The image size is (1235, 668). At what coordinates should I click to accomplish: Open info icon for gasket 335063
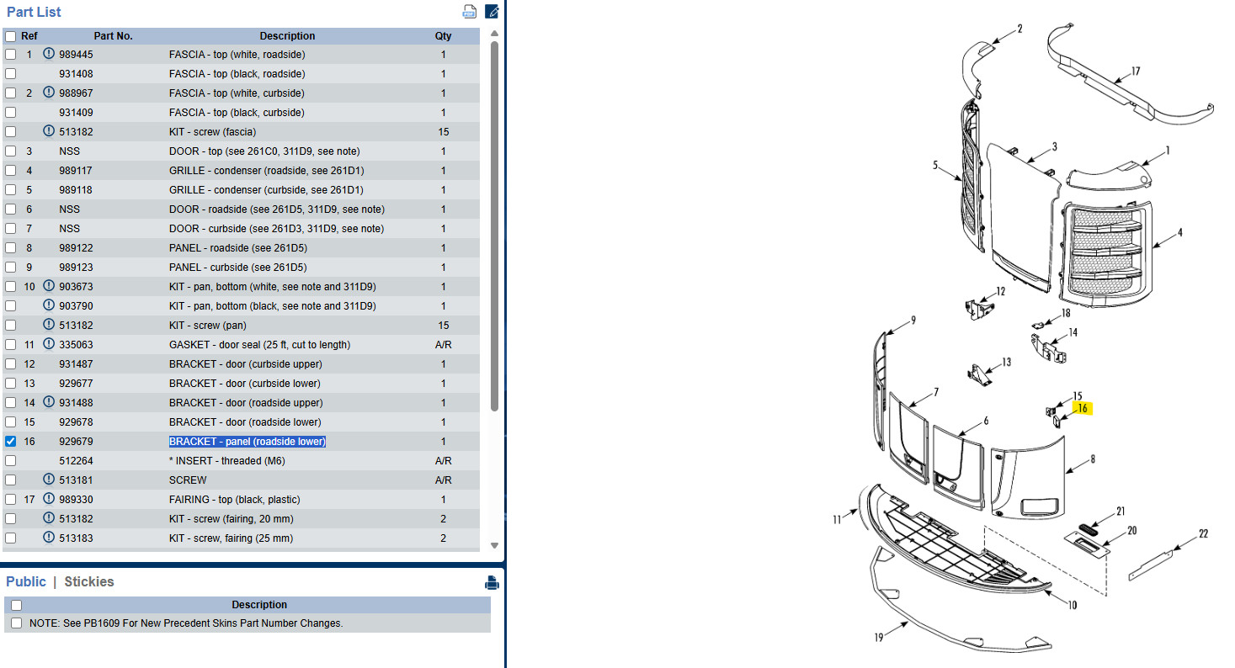(x=49, y=344)
